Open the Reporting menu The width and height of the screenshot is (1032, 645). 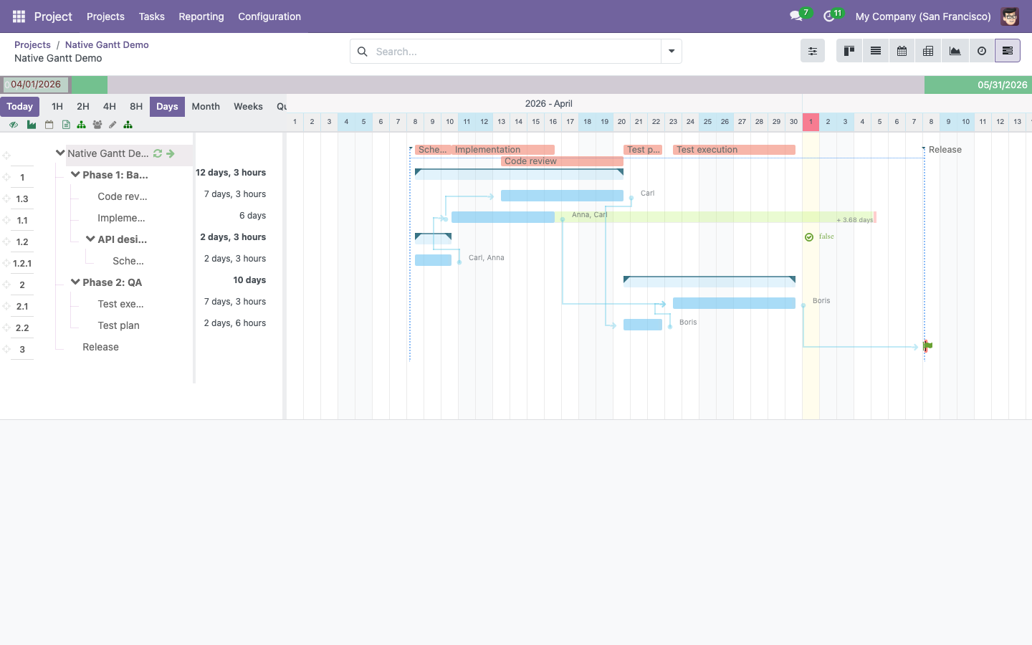coord(201,16)
